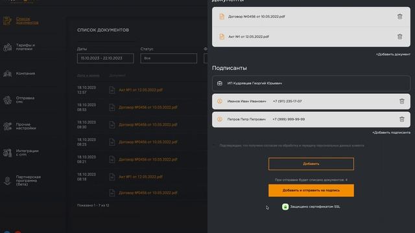Click Компания sidebar icon
Viewport: 415px width, 233px height.
pyautogui.click(x=7, y=74)
